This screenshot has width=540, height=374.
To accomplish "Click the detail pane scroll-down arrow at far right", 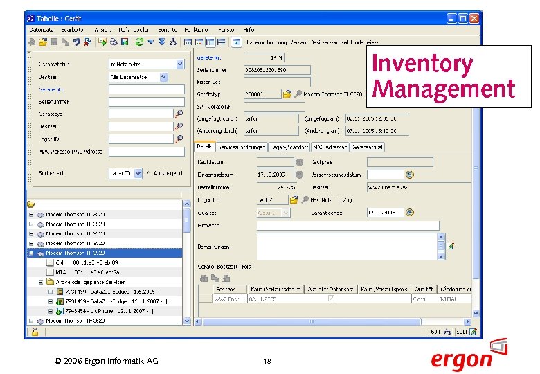I will click(476, 313).
